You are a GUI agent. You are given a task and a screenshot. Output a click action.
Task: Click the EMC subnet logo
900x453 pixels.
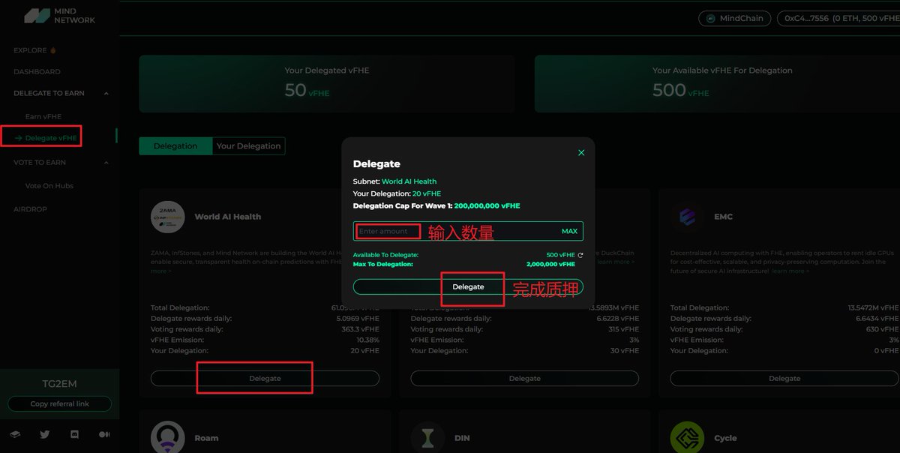(687, 217)
